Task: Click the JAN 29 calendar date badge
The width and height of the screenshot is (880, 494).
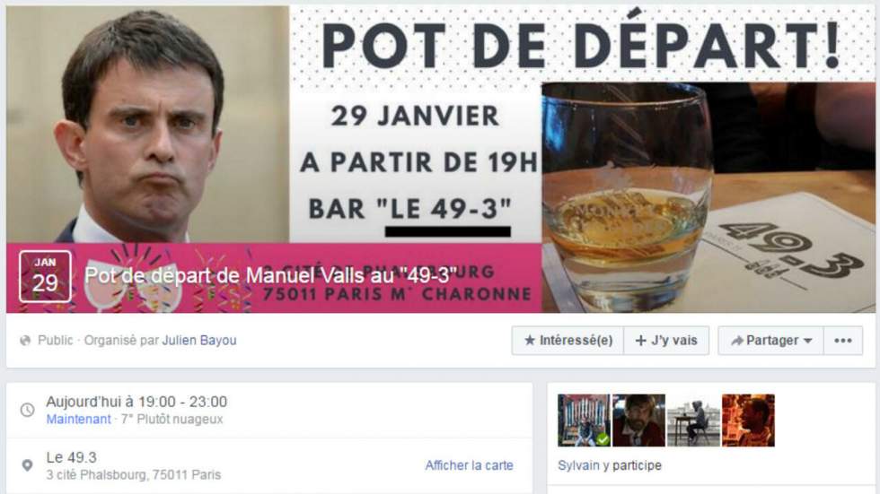Action: click(45, 277)
